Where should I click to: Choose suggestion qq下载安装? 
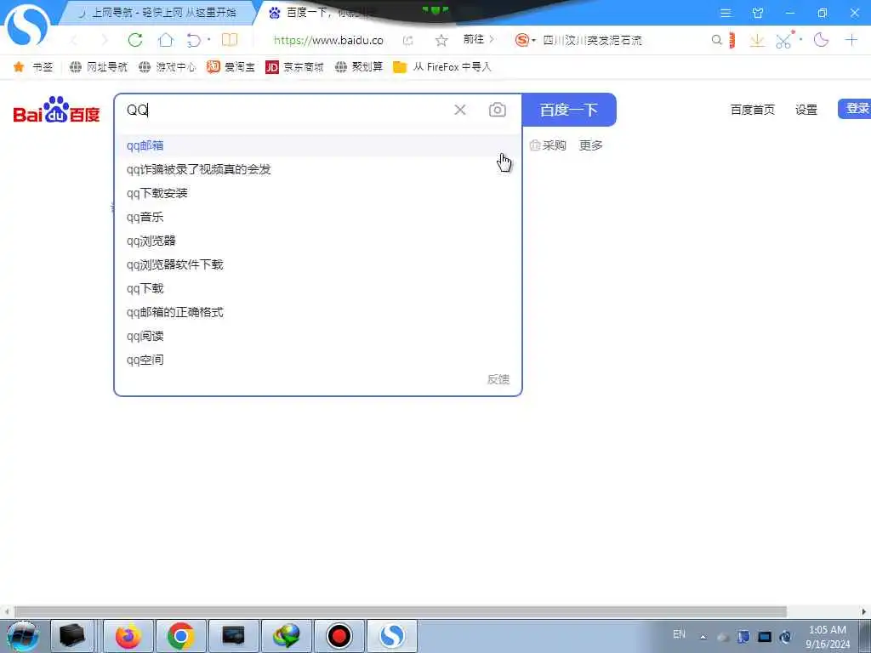[318, 193]
